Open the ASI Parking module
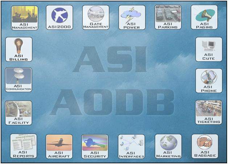This screenshot has width=230, height=164. point(168,17)
